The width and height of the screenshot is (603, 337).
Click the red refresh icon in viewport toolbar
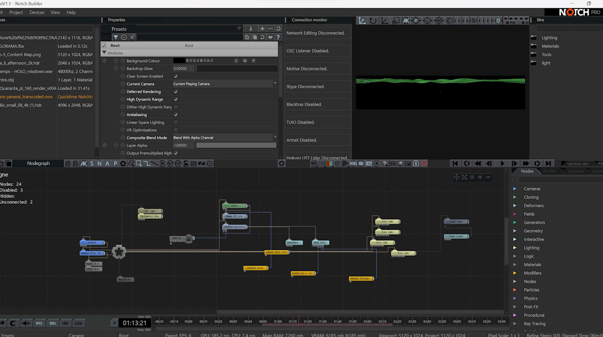424,163
